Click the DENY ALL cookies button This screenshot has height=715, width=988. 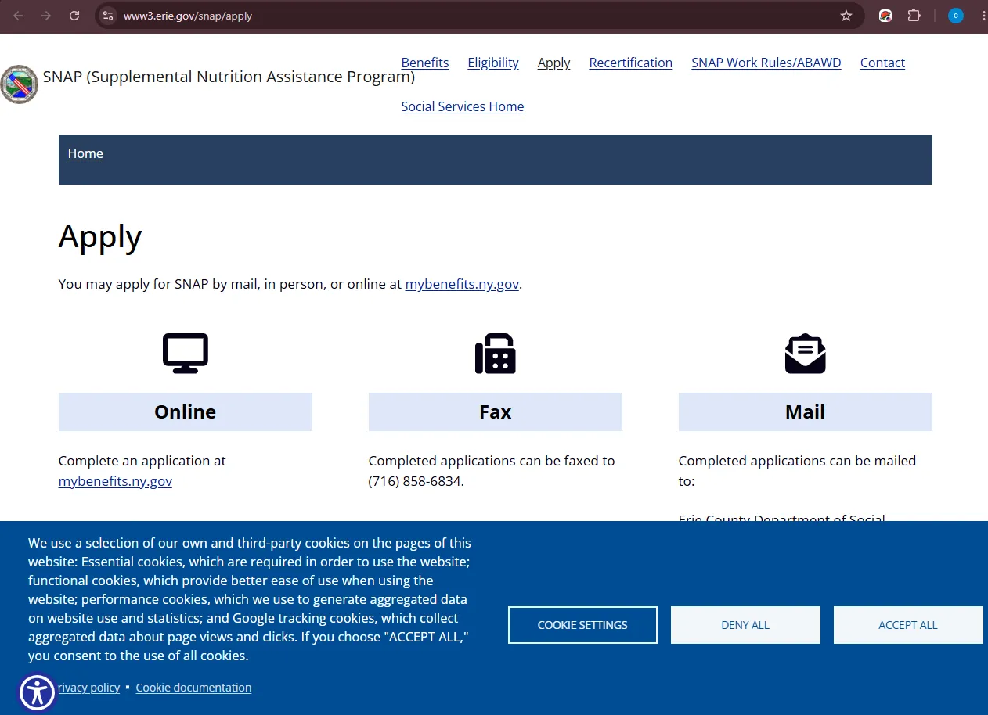pos(745,625)
